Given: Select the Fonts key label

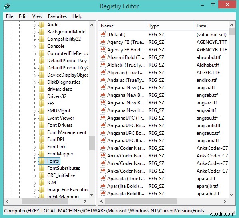Looking at the screenshot, I should pyautogui.click(x=53, y=161).
